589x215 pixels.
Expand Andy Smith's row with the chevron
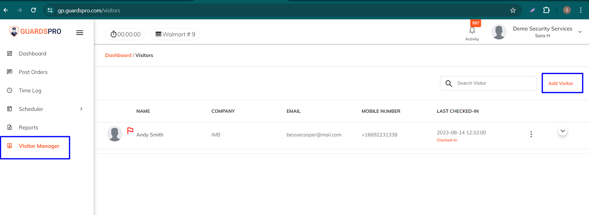coord(563,131)
